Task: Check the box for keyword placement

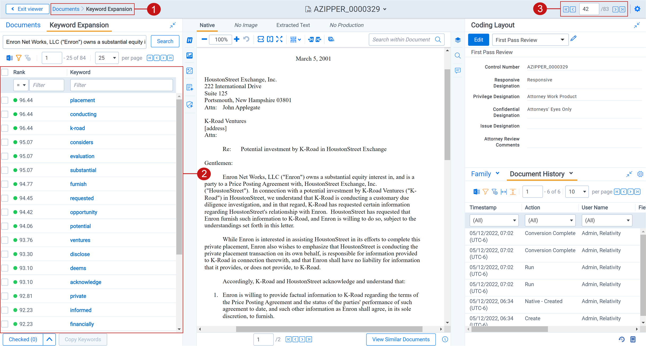Action: 5,100
